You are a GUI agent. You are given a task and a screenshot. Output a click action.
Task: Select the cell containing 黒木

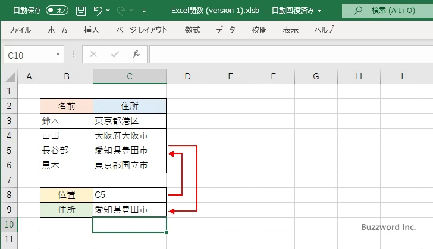(67, 165)
